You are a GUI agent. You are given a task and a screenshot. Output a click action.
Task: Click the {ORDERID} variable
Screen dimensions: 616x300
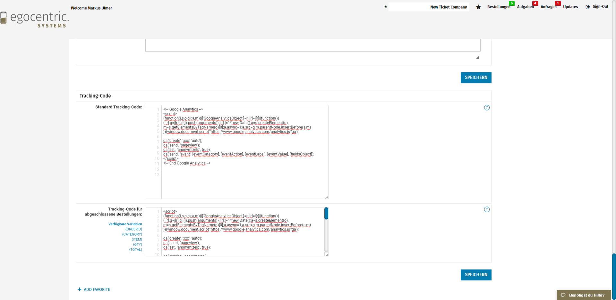click(133, 229)
